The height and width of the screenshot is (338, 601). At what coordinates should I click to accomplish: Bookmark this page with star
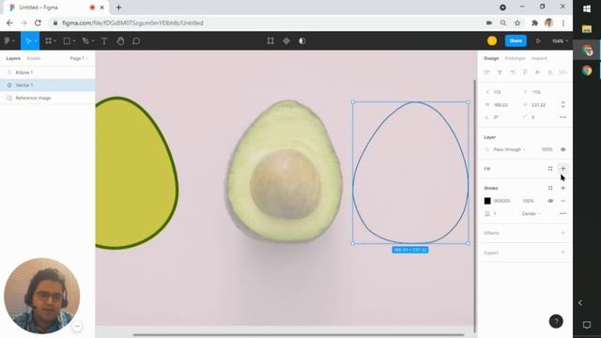point(517,23)
